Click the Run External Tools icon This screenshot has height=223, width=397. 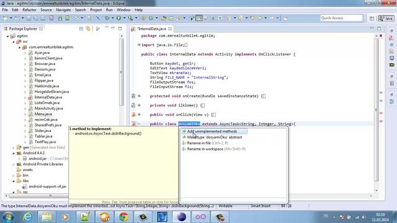130,18
